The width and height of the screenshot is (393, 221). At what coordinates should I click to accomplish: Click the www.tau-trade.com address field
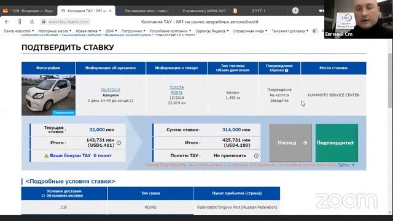click(68, 22)
